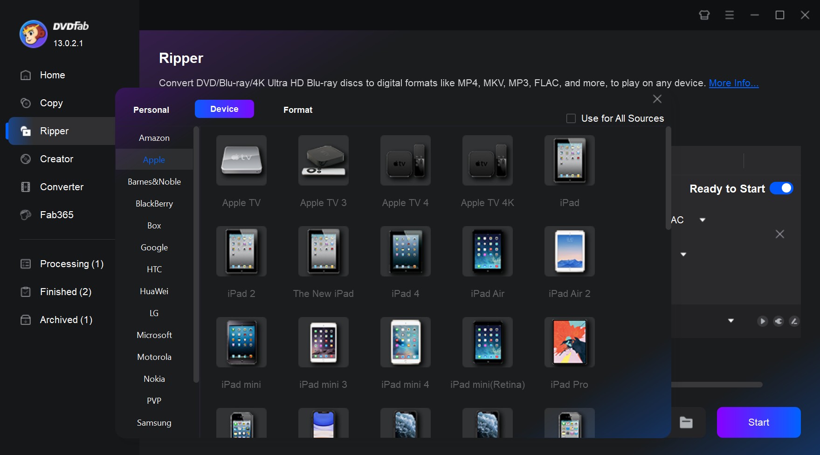Click the brand list vertical scrollbar
Viewport: 820px width, 455px height.
coord(196,255)
